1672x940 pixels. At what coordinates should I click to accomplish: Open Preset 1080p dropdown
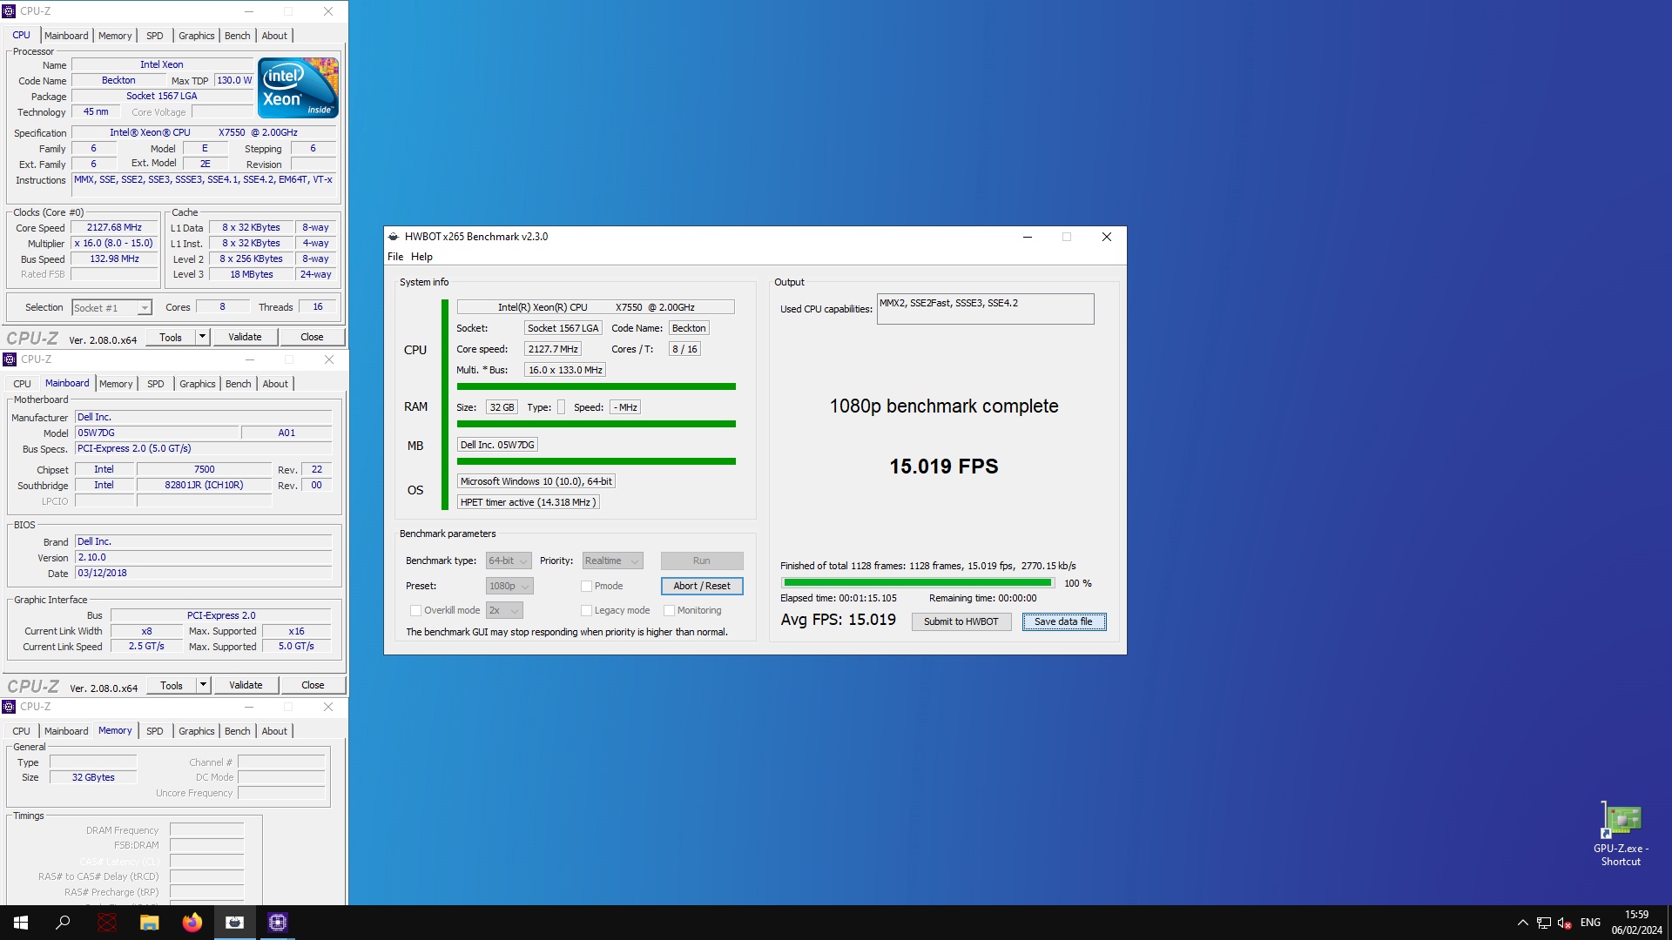pyautogui.click(x=509, y=586)
